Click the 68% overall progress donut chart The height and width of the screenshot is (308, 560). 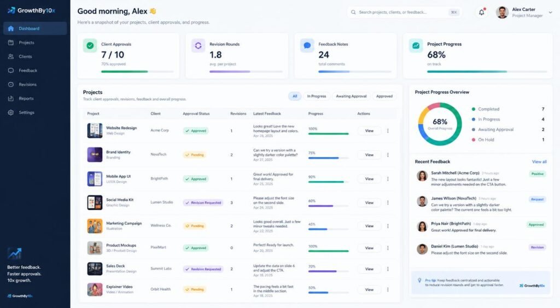tap(440, 124)
